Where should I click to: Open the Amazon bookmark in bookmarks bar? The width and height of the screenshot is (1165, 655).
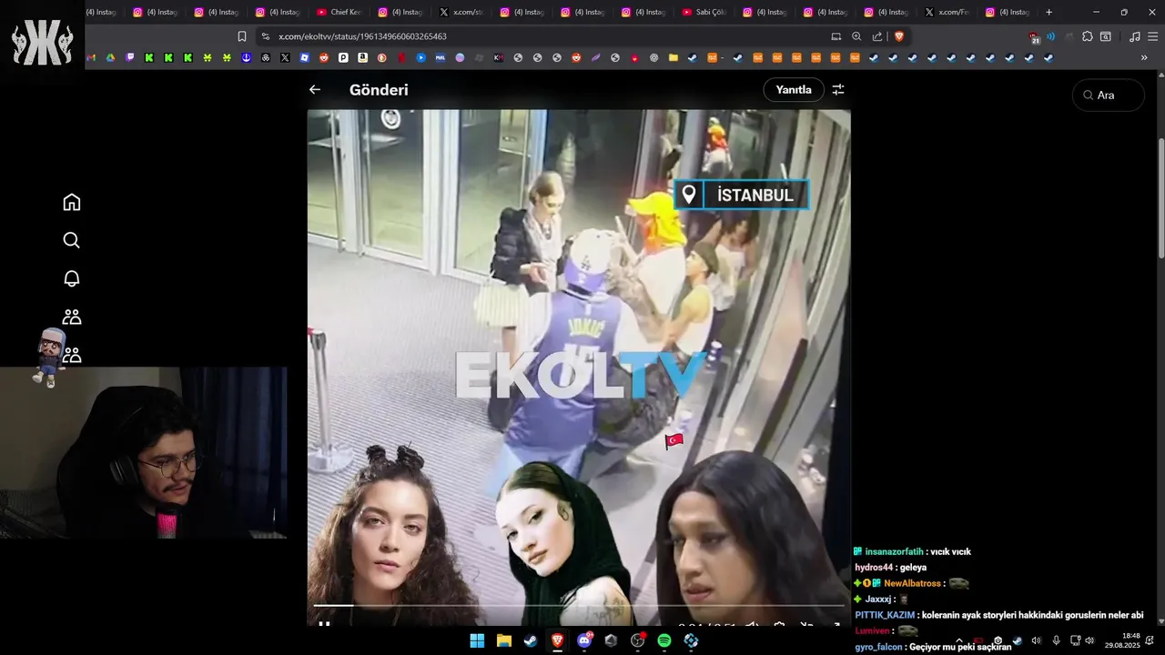point(362,57)
